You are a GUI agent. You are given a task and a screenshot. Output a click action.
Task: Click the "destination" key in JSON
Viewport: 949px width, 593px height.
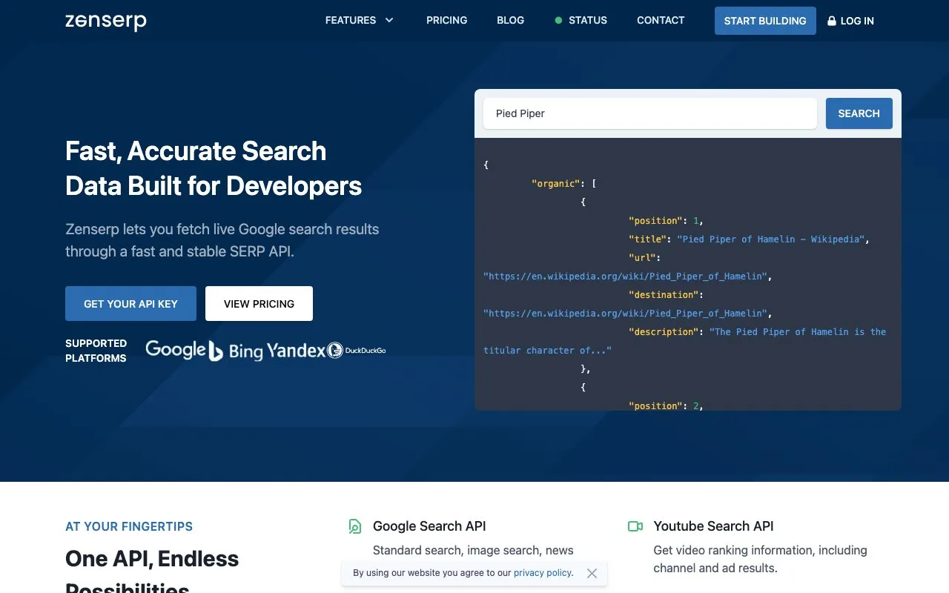(662, 295)
